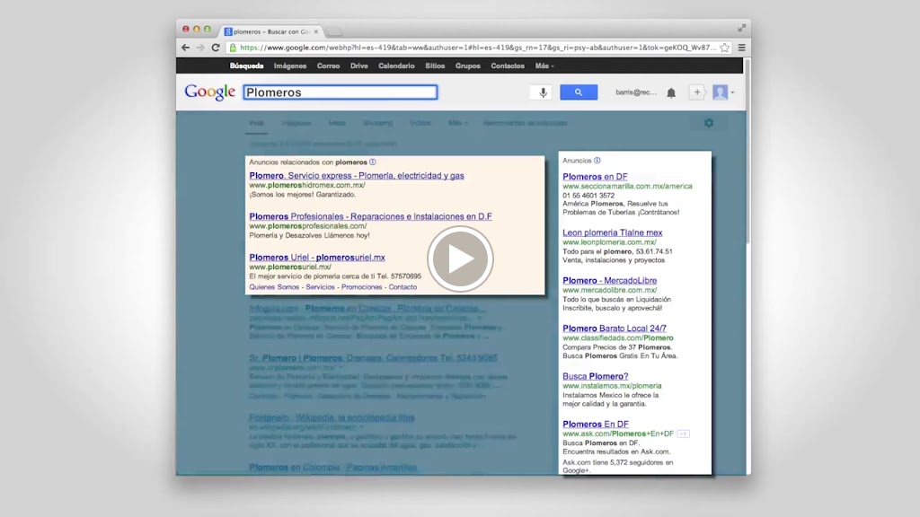Open Plomeros en Colombia Paginas Amarillas result
The height and width of the screenshot is (517, 920).
pyautogui.click(x=332, y=467)
